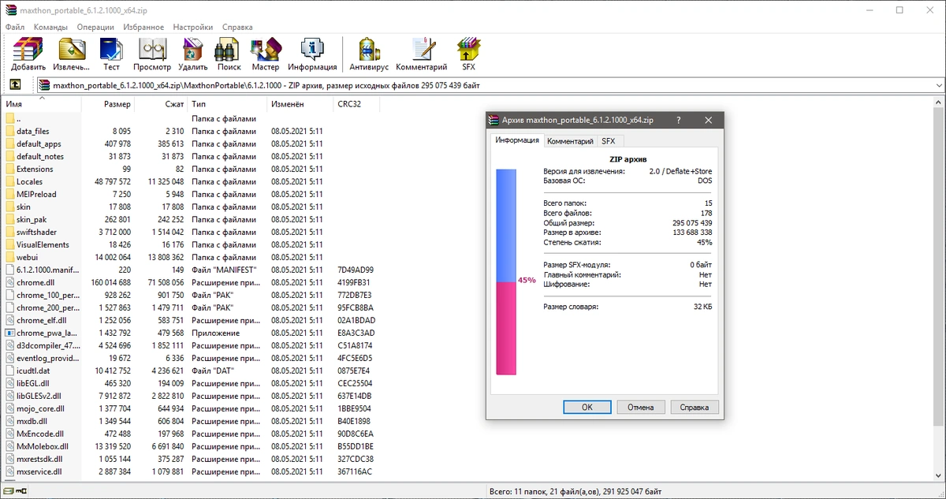This screenshot has width=946, height=499.
Task: Launch the Мастер (Wizard) tool
Action: [x=266, y=54]
